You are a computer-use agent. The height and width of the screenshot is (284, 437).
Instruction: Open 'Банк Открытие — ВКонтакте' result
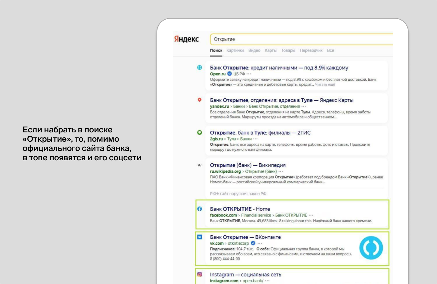click(245, 237)
